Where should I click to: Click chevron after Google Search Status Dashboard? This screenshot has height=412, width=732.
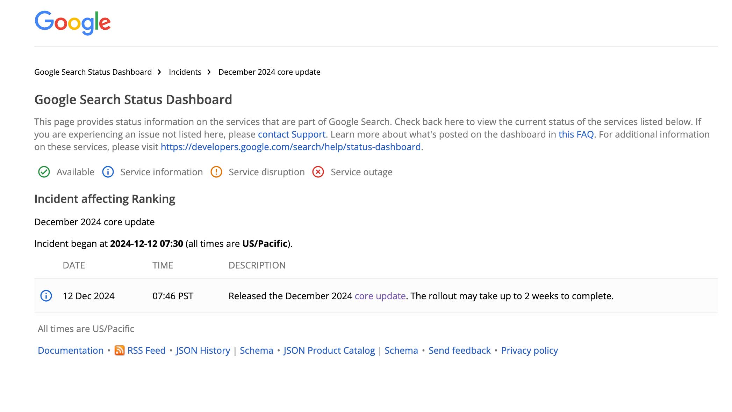(x=159, y=72)
